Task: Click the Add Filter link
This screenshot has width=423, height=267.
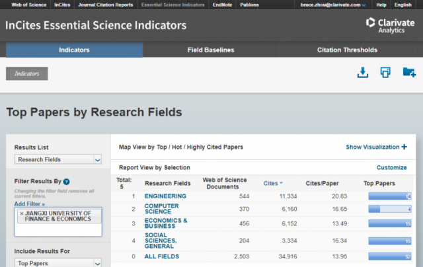Action: coord(27,204)
